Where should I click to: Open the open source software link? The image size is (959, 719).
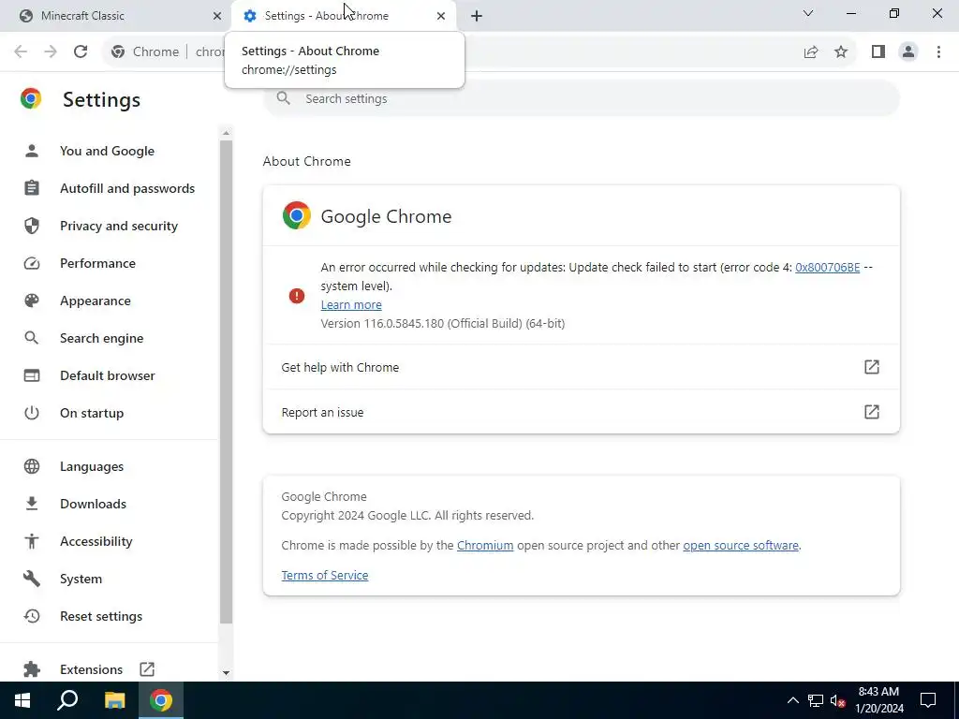coord(741,546)
